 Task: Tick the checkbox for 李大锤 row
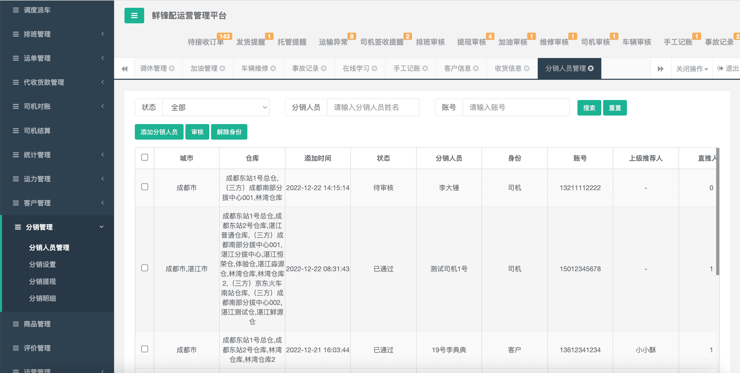(x=145, y=187)
